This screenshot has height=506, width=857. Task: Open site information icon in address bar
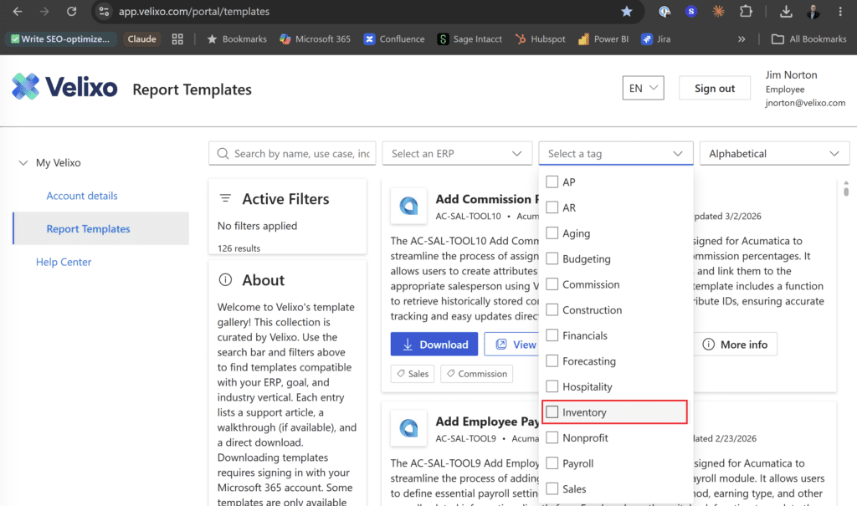coord(104,12)
